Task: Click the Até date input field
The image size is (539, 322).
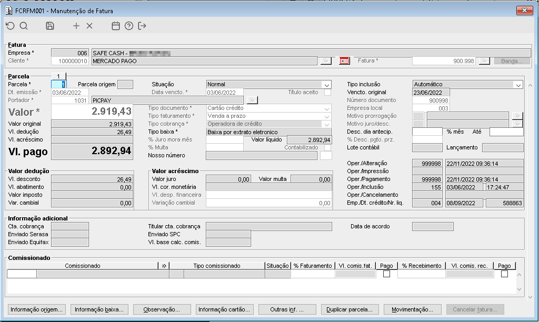Action: (506, 132)
